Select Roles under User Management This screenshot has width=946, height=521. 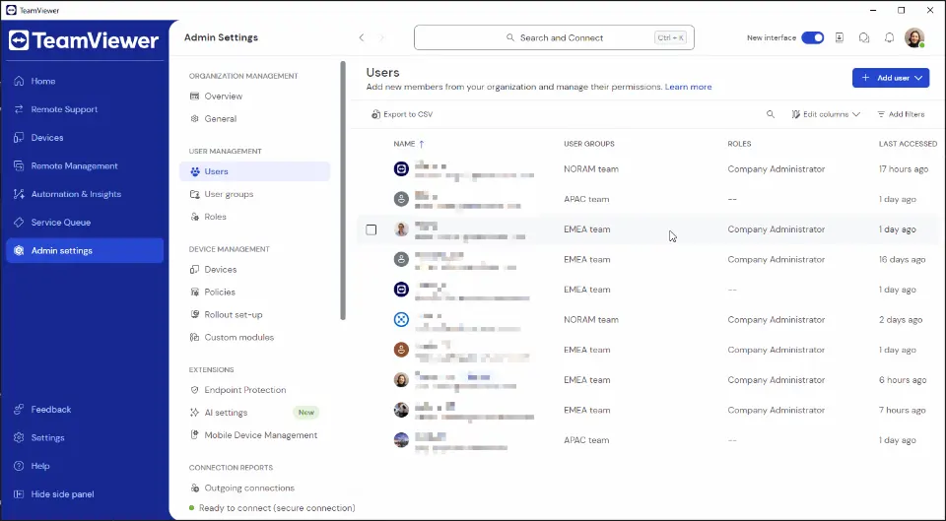point(215,217)
